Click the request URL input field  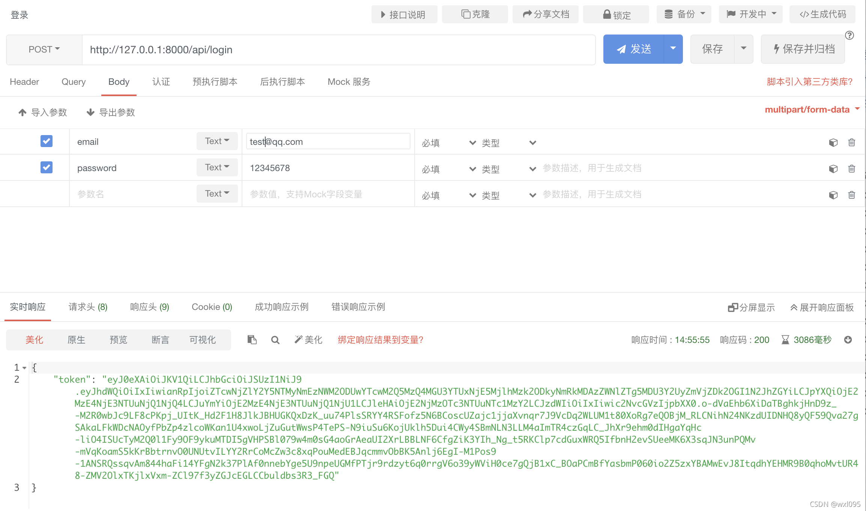pos(338,50)
